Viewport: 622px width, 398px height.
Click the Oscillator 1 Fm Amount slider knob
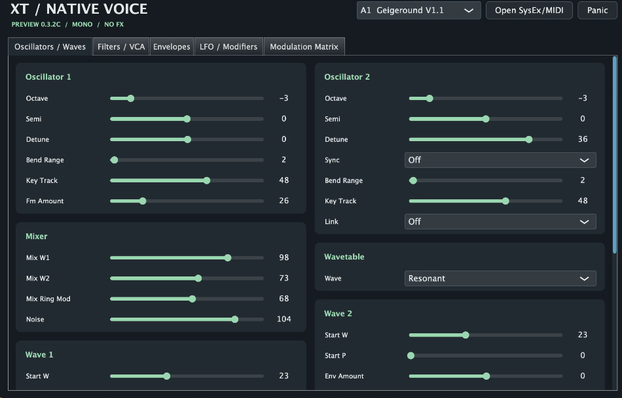coord(143,201)
